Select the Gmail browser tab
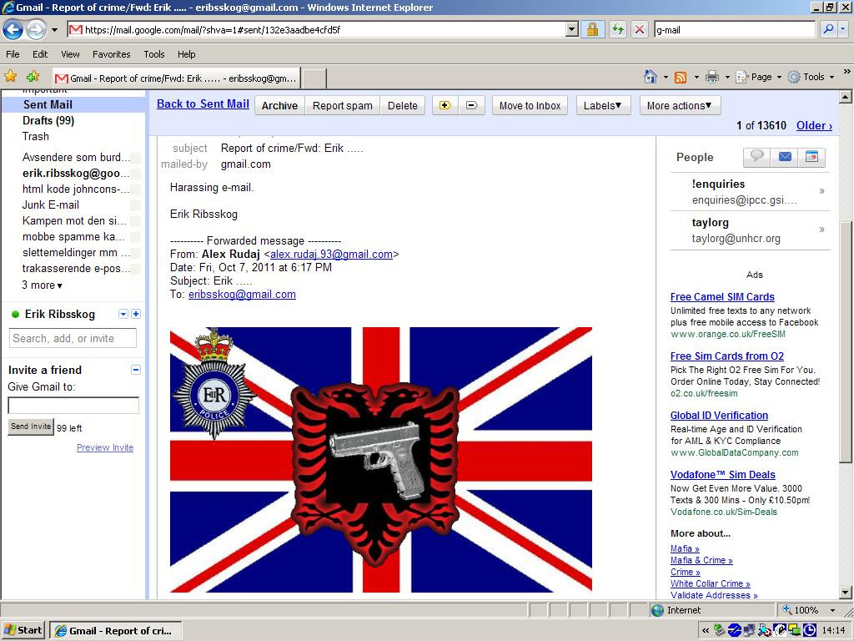The width and height of the screenshot is (854, 641). [x=176, y=78]
